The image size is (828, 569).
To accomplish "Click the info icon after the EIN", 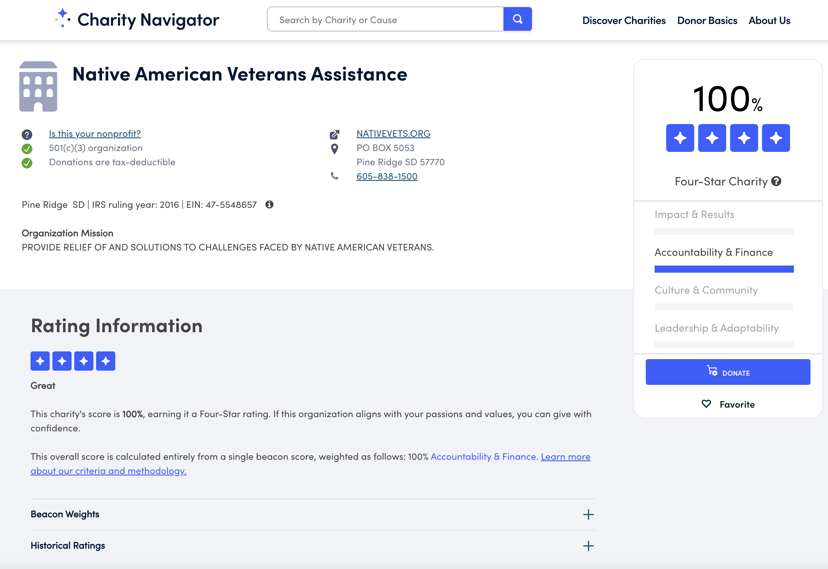I will coord(269,204).
